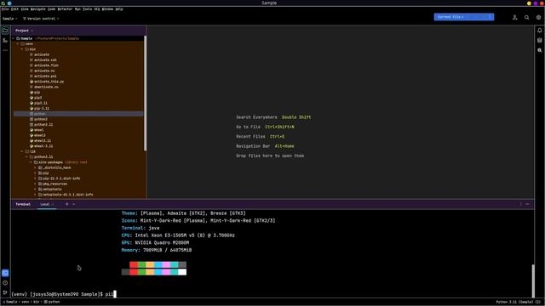Click the 'Search Everywhere' hint text

point(256,117)
